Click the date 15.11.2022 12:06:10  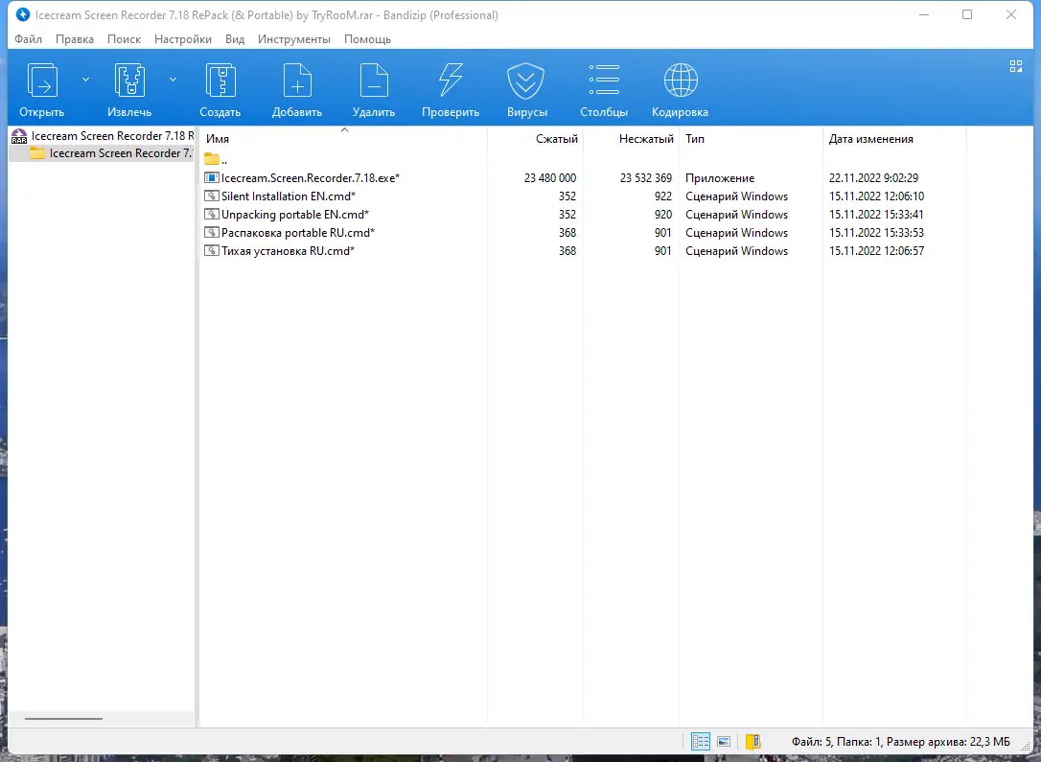point(876,196)
